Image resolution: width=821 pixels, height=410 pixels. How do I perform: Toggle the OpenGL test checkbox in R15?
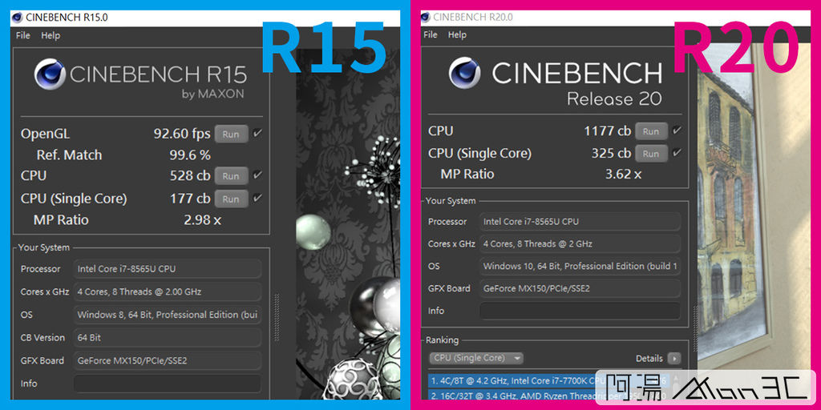point(257,133)
